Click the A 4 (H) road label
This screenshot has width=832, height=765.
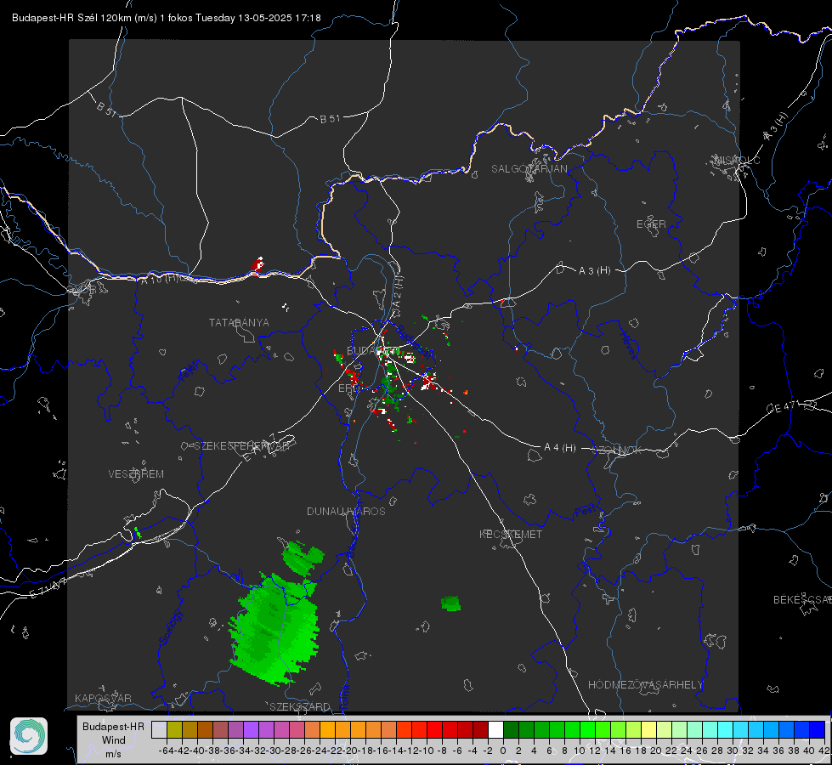point(560,448)
